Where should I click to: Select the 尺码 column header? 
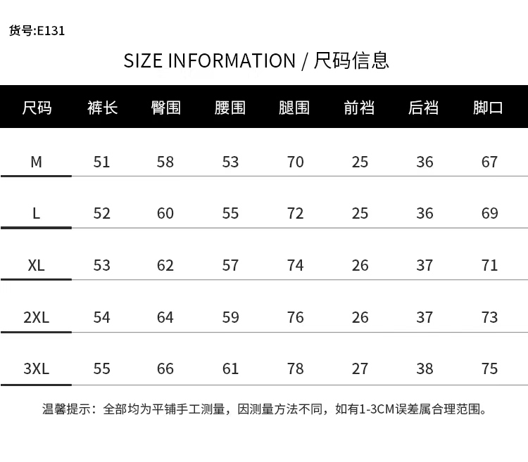pos(37,108)
